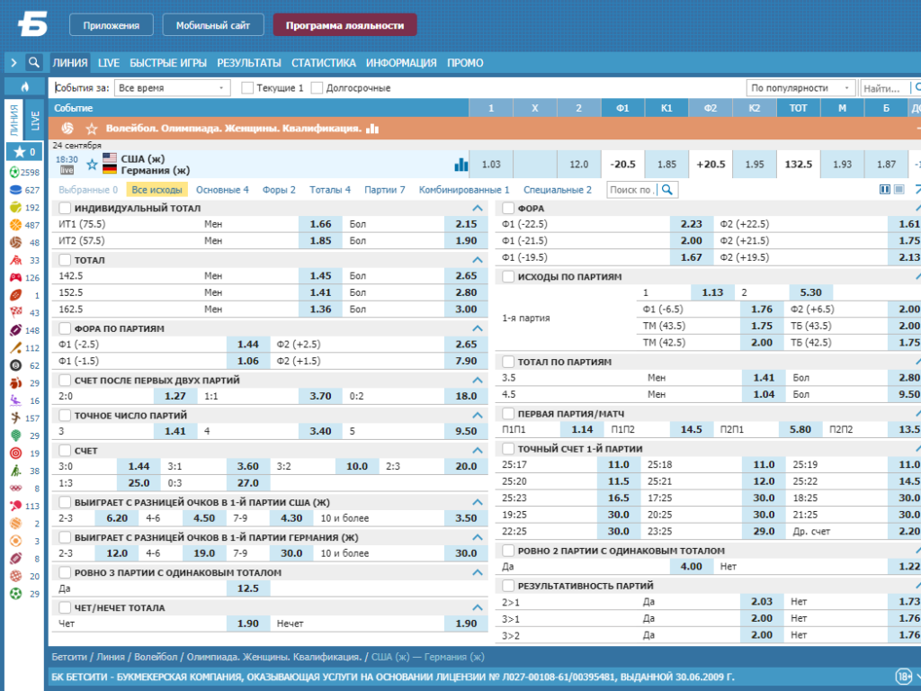
Task: Switch to the Тоталы 4 tab
Action: 330,190
